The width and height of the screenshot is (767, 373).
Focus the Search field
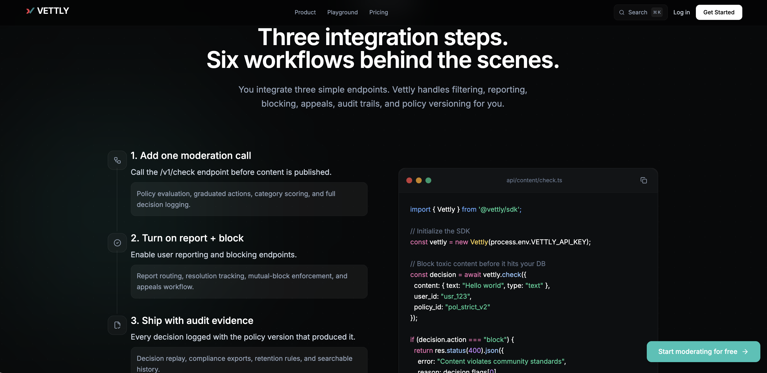[637, 12]
